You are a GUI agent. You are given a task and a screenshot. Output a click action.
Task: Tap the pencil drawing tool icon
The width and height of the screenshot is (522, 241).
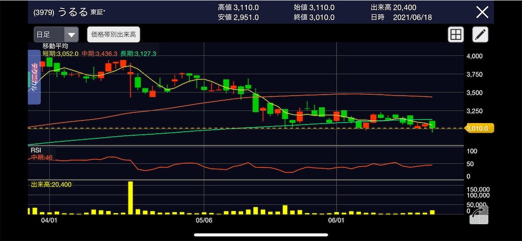(480, 35)
